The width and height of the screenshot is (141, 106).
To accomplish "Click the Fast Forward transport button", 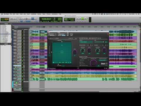I will click(x=83, y=21).
